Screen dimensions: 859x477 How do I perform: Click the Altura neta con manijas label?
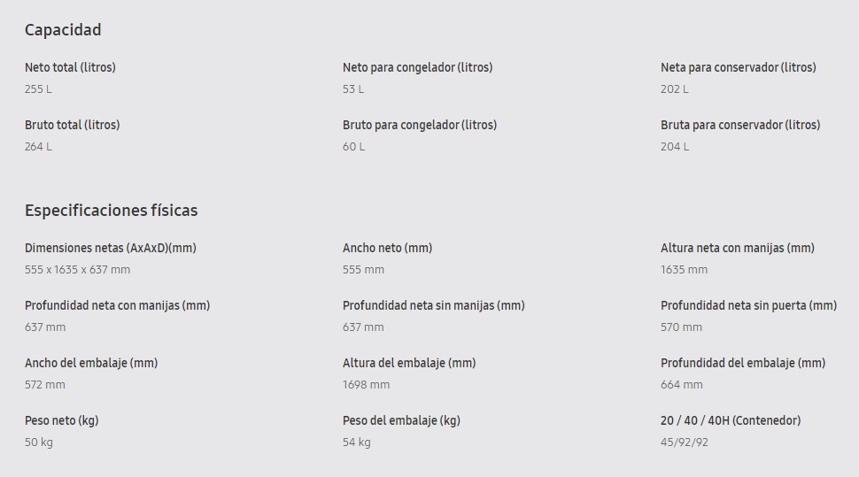pos(737,248)
